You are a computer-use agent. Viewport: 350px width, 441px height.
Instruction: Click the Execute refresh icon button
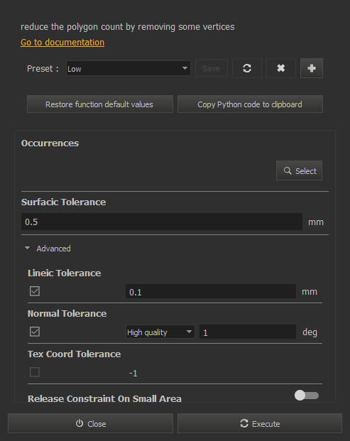click(260, 423)
